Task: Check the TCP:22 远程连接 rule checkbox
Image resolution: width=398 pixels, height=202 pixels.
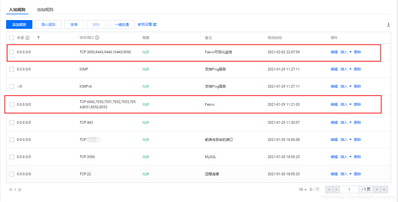Action: click(12, 174)
